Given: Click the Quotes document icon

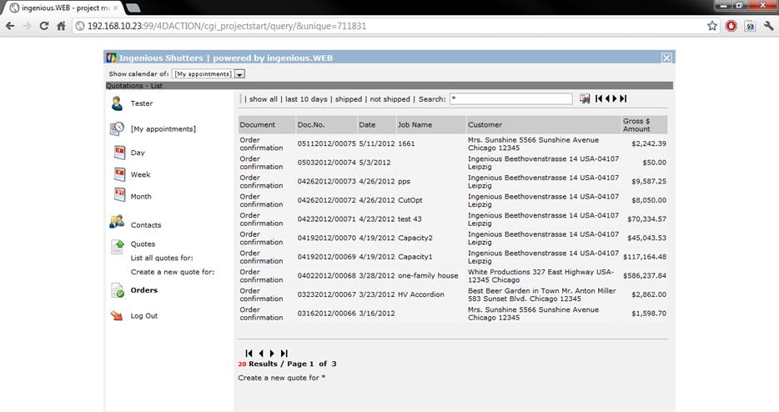Looking at the screenshot, I should [x=118, y=245].
